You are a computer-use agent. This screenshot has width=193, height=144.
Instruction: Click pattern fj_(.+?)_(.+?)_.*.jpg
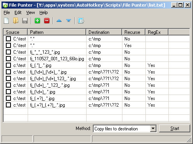[x=48, y=105]
